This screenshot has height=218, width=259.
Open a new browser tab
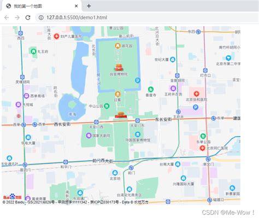[89, 6]
